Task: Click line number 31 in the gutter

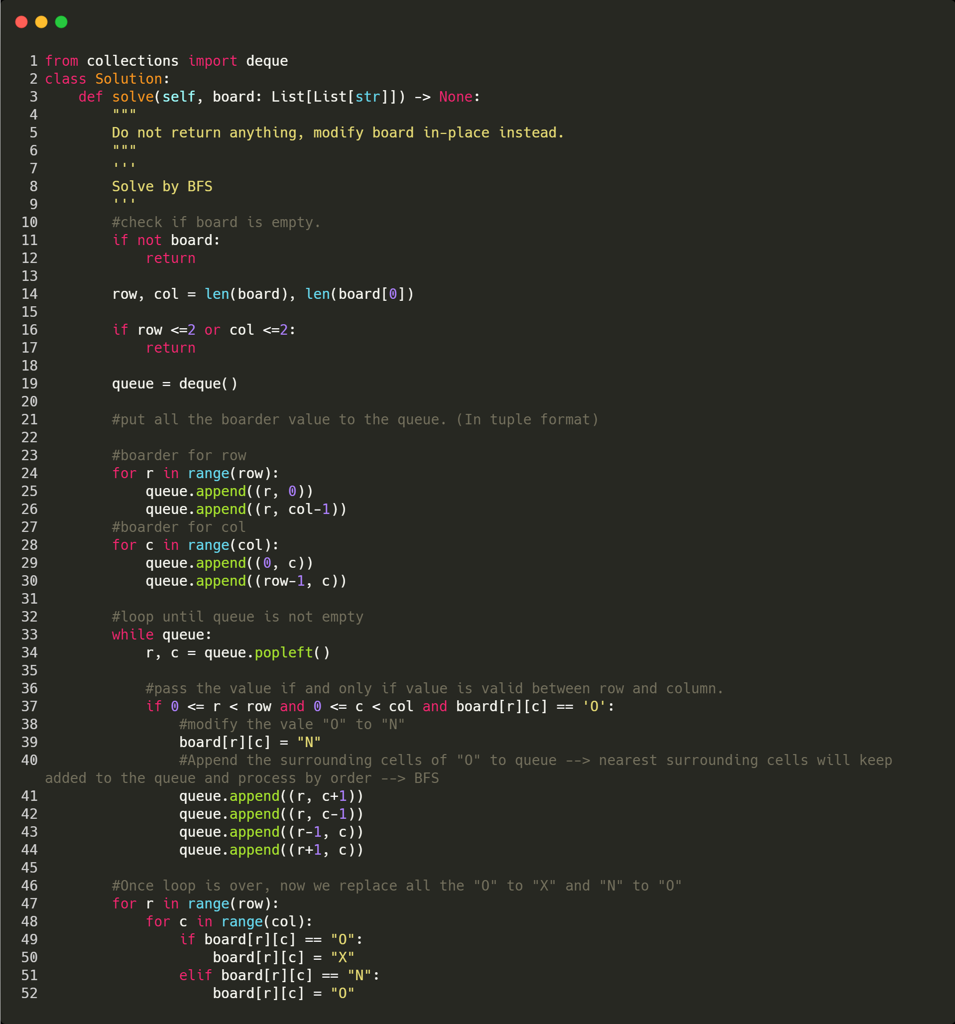Action: point(29,599)
